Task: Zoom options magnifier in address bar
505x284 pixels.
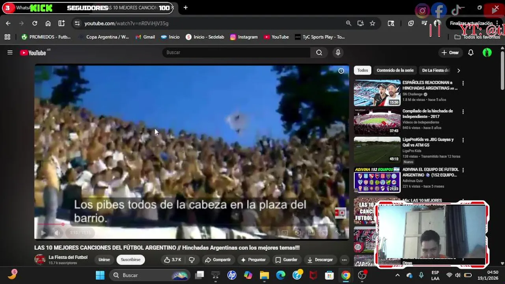Action: [348, 23]
